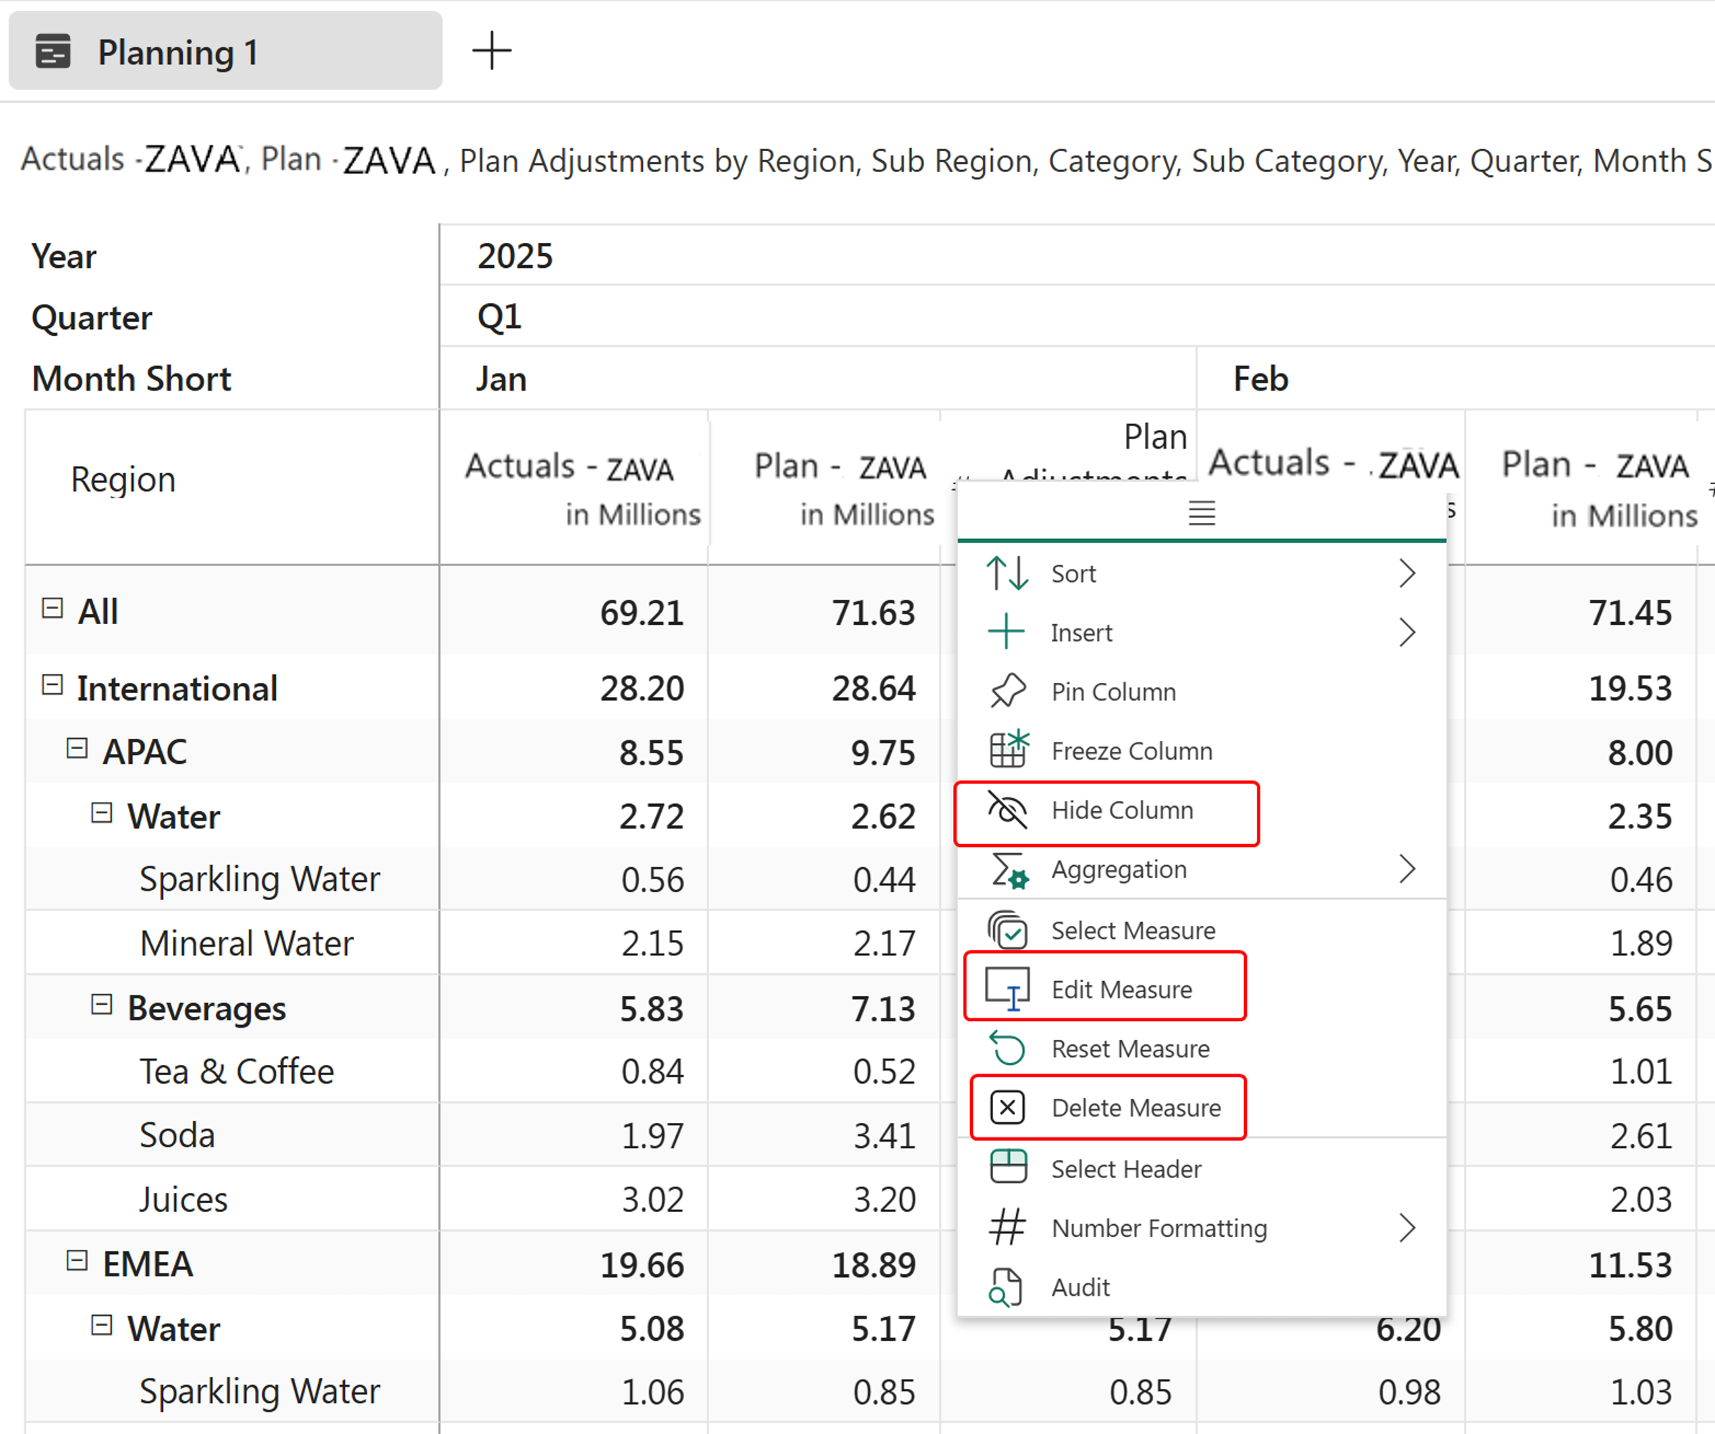This screenshot has width=1715, height=1434.
Task: Click the hamburger lines at menu top
Action: tap(1202, 512)
